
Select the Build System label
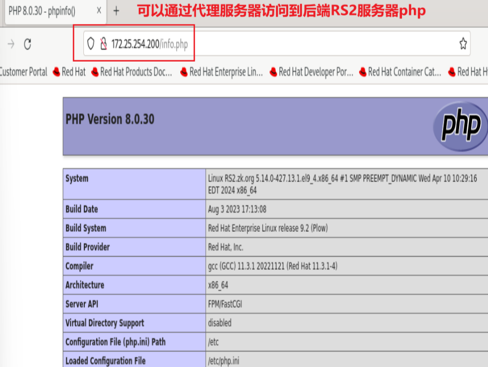click(85, 228)
